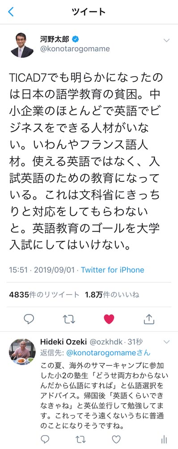
Task: Retweet Hideki Ozeki's reply
Action: pyautogui.click(x=81, y=440)
